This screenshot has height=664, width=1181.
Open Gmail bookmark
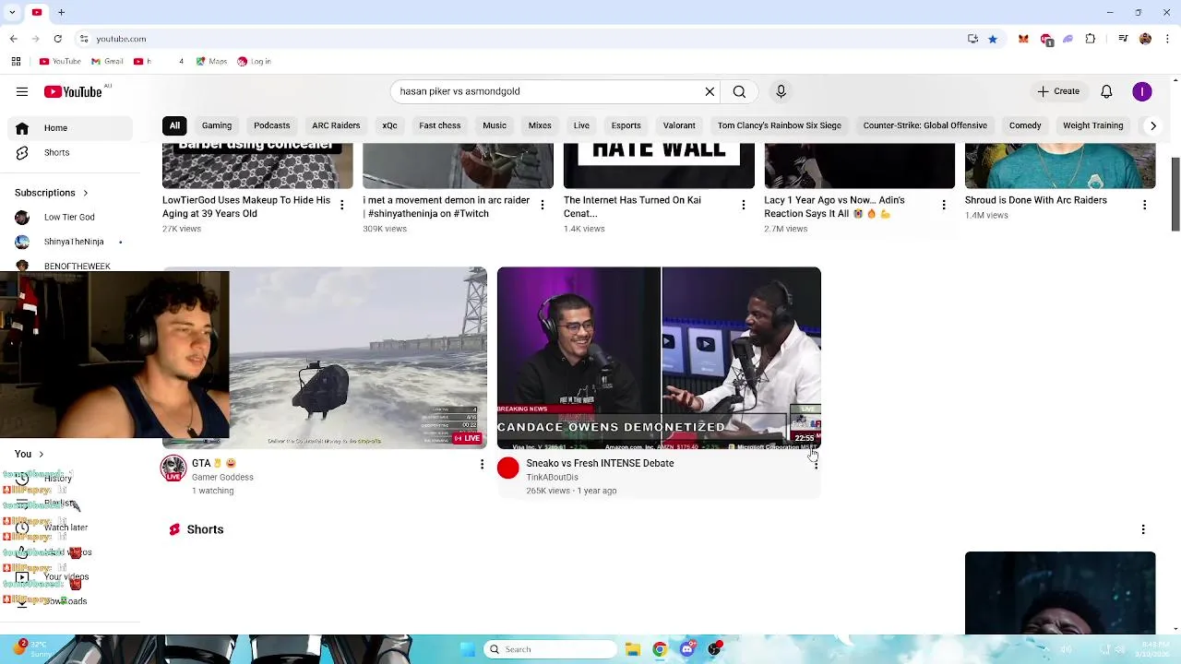[107, 62]
